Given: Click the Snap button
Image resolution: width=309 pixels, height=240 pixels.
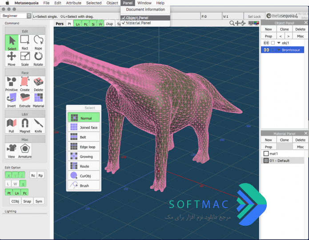Looking at the screenshot, I should tap(27, 201).
